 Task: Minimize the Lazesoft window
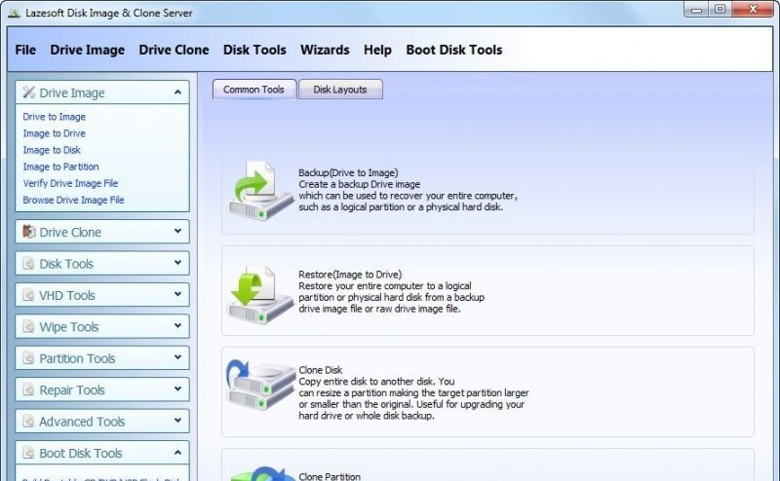[x=697, y=10]
